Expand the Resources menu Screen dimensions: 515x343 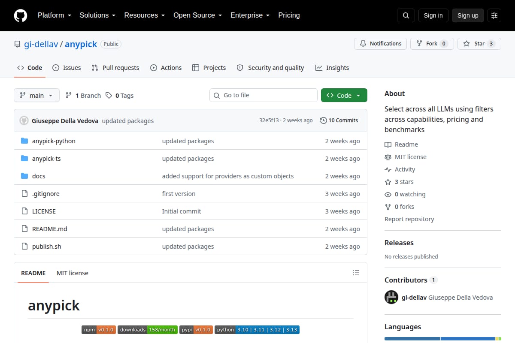[145, 15]
